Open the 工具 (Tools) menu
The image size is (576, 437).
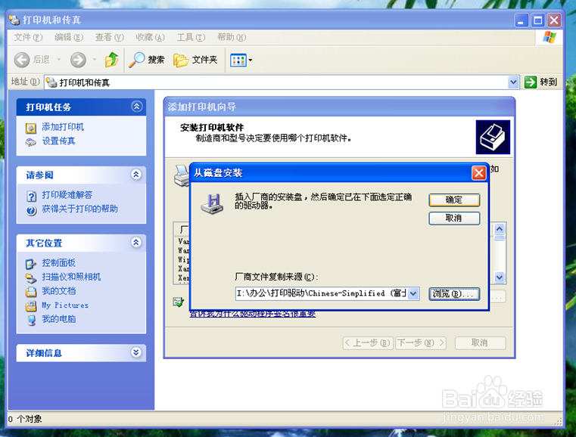coord(191,38)
